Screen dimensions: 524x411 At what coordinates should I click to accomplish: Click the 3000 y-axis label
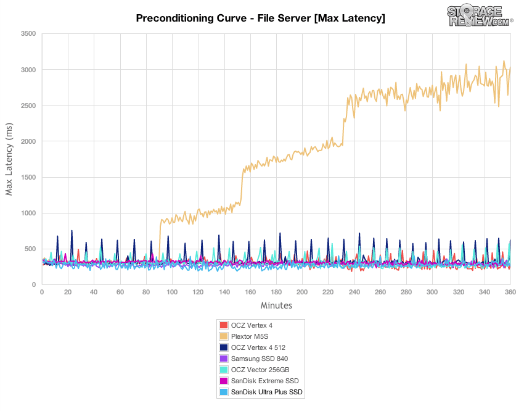click(x=28, y=70)
